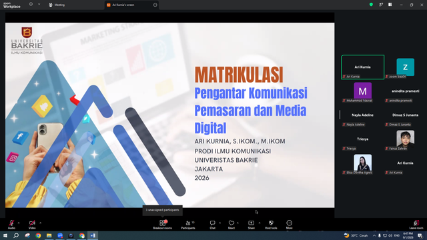Click the sidebar resize handle left of Nayla Adeline
427x240 pixels.
tap(340, 115)
